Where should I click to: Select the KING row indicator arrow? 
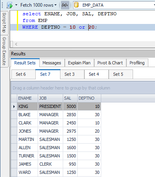click(x=14, y=106)
